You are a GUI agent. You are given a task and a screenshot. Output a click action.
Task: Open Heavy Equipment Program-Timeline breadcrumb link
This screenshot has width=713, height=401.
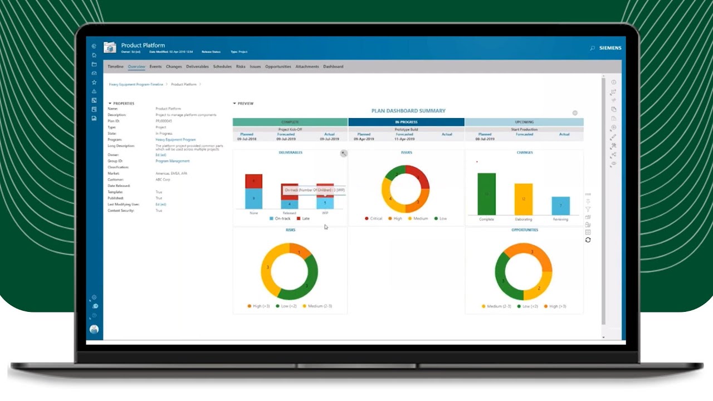(136, 84)
